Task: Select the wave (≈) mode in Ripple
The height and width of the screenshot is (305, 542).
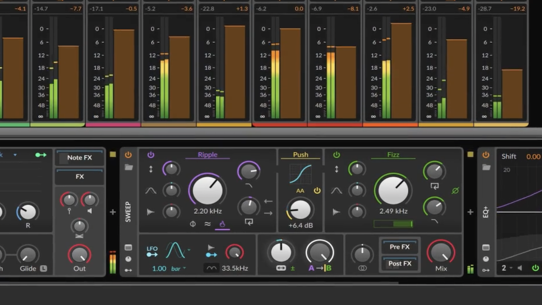Action: (208, 224)
